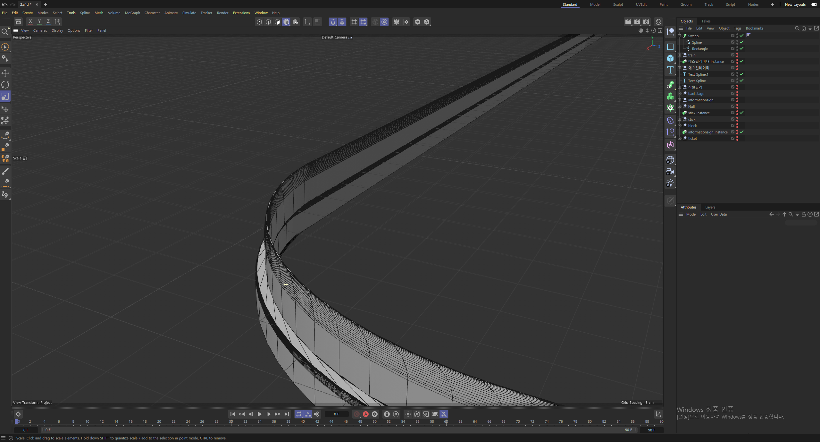Toggle the Sweep object enable checkmark
Screen dimensions: 820x442
[x=741, y=36]
